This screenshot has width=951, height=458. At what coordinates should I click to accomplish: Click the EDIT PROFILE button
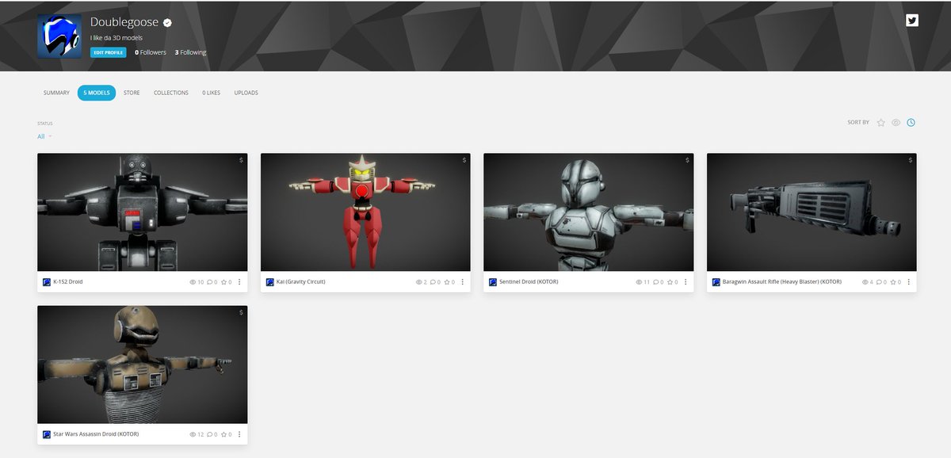(x=108, y=52)
